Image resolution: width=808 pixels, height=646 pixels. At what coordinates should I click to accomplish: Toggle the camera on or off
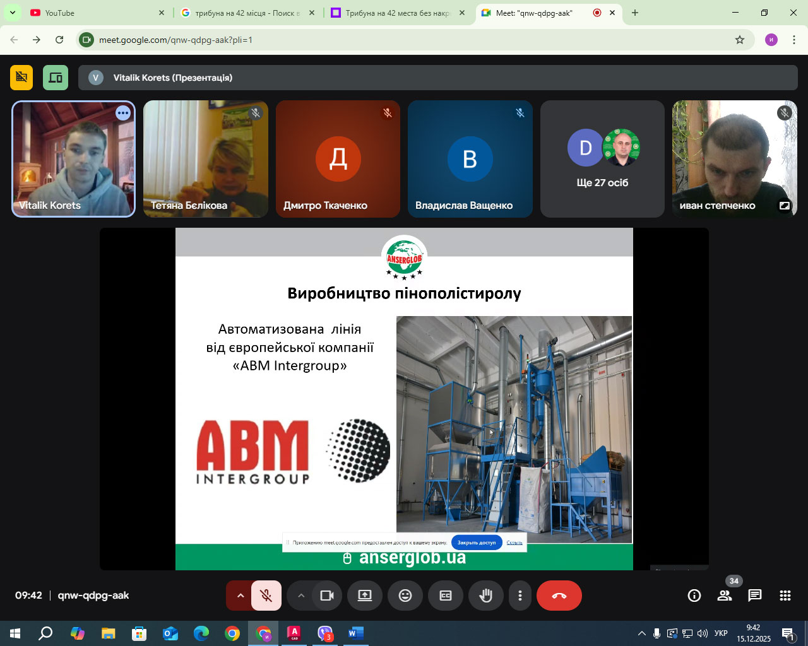click(x=327, y=596)
